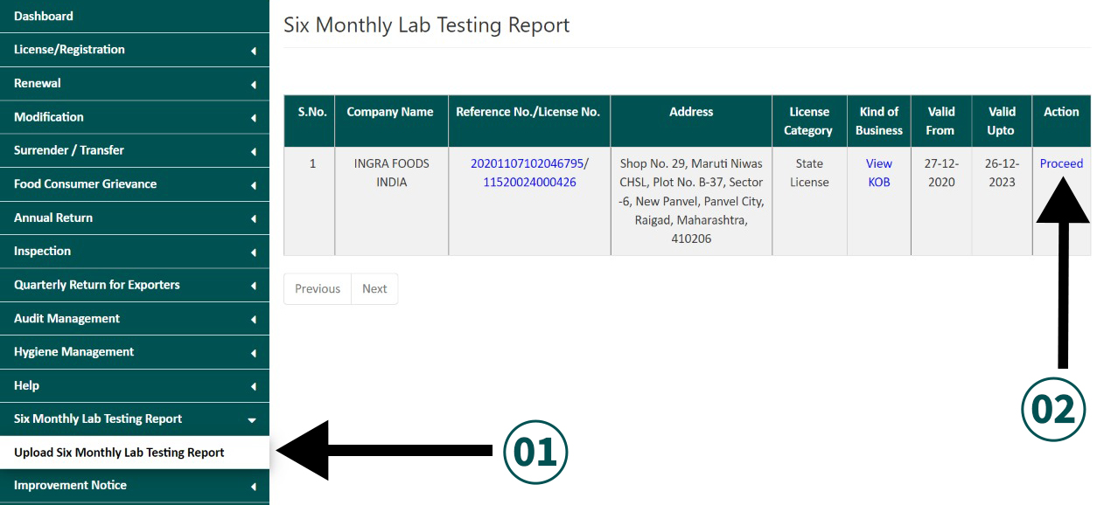Open the Improvement Notice menu

coord(135,486)
